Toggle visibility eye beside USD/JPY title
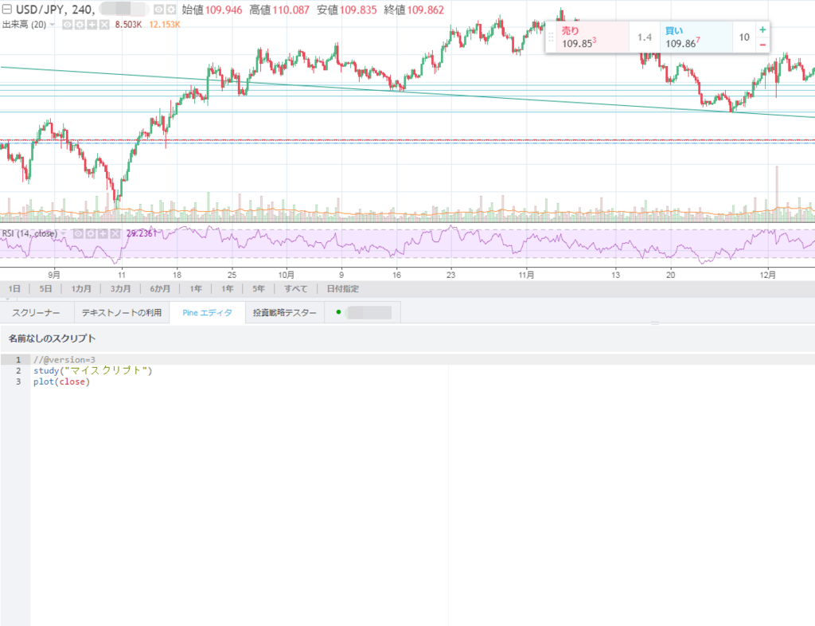 (159, 10)
